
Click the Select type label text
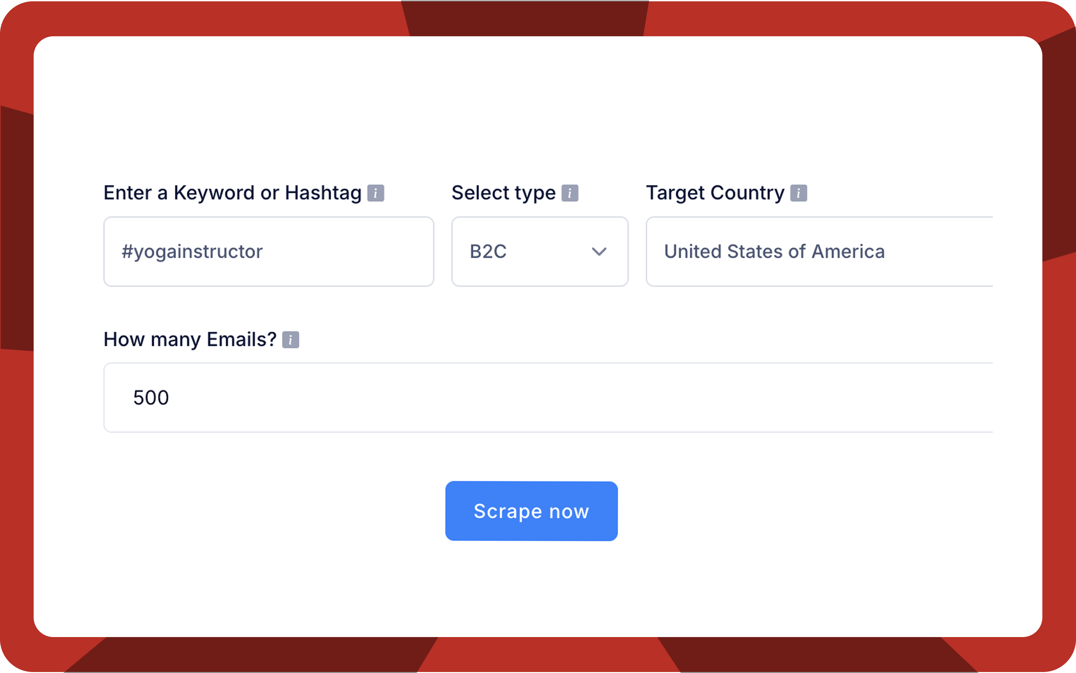(503, 193)
